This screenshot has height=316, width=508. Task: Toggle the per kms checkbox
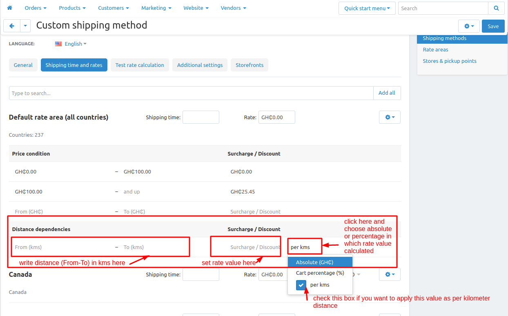coord(301,285)
